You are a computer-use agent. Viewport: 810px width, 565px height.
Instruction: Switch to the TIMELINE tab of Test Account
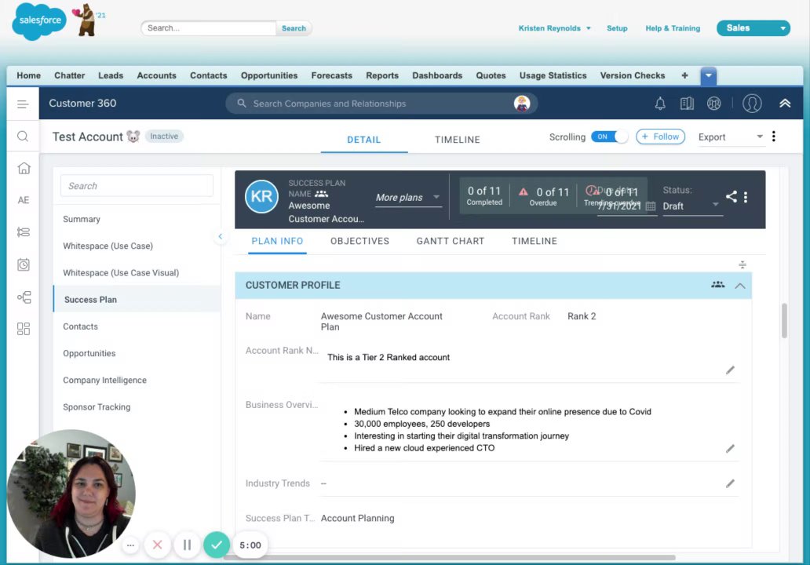click(457, 140)
